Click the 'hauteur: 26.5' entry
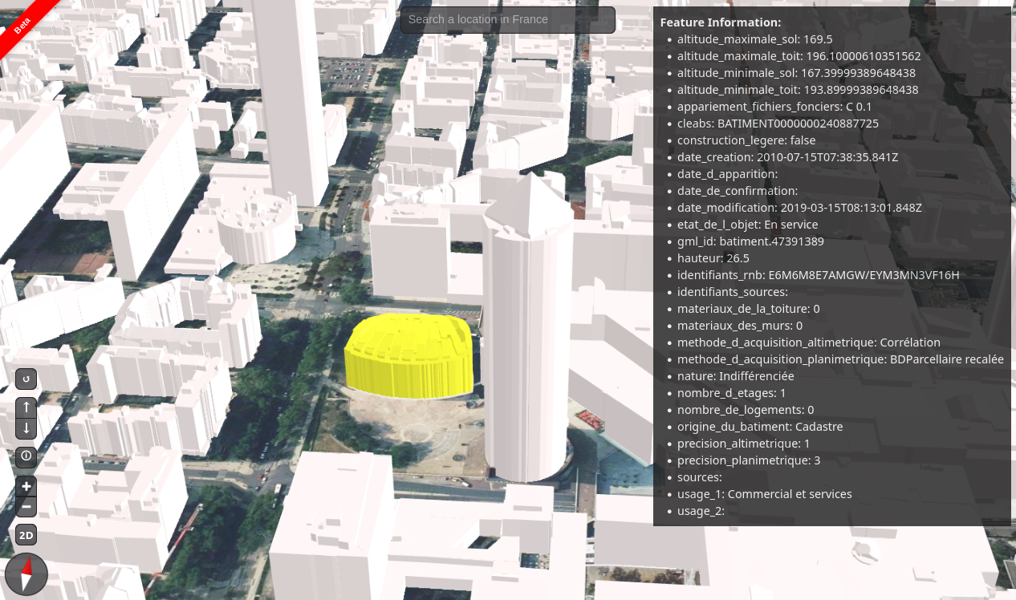This screenshot has height=600, width=1016. click(713, 258)
